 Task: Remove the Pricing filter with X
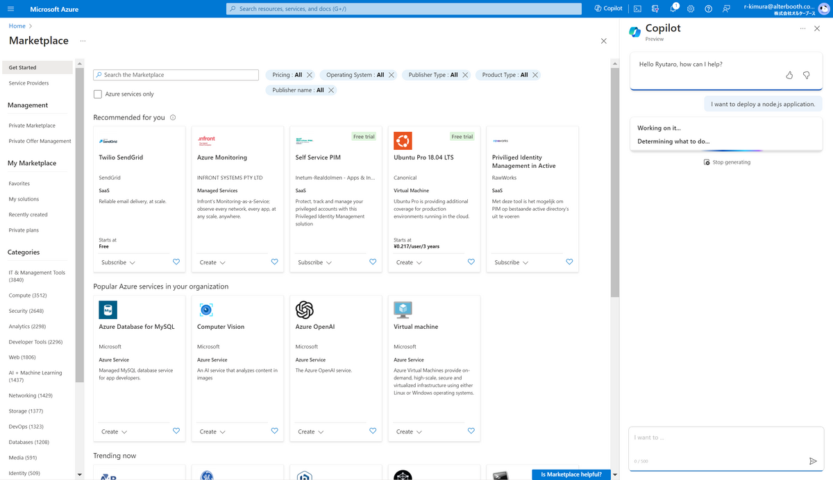click(310, 75)
